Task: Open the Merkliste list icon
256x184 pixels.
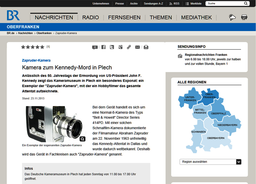Action: click(187, 4)
